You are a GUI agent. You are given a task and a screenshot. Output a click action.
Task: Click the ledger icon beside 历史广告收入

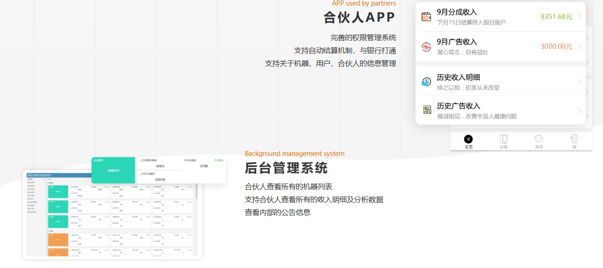click(x=427, y=110)
